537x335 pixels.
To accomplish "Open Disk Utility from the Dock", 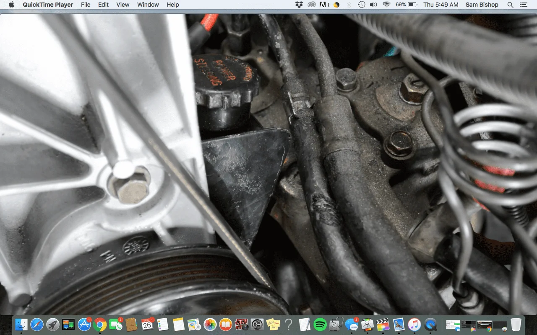I will tap(336, 324).
